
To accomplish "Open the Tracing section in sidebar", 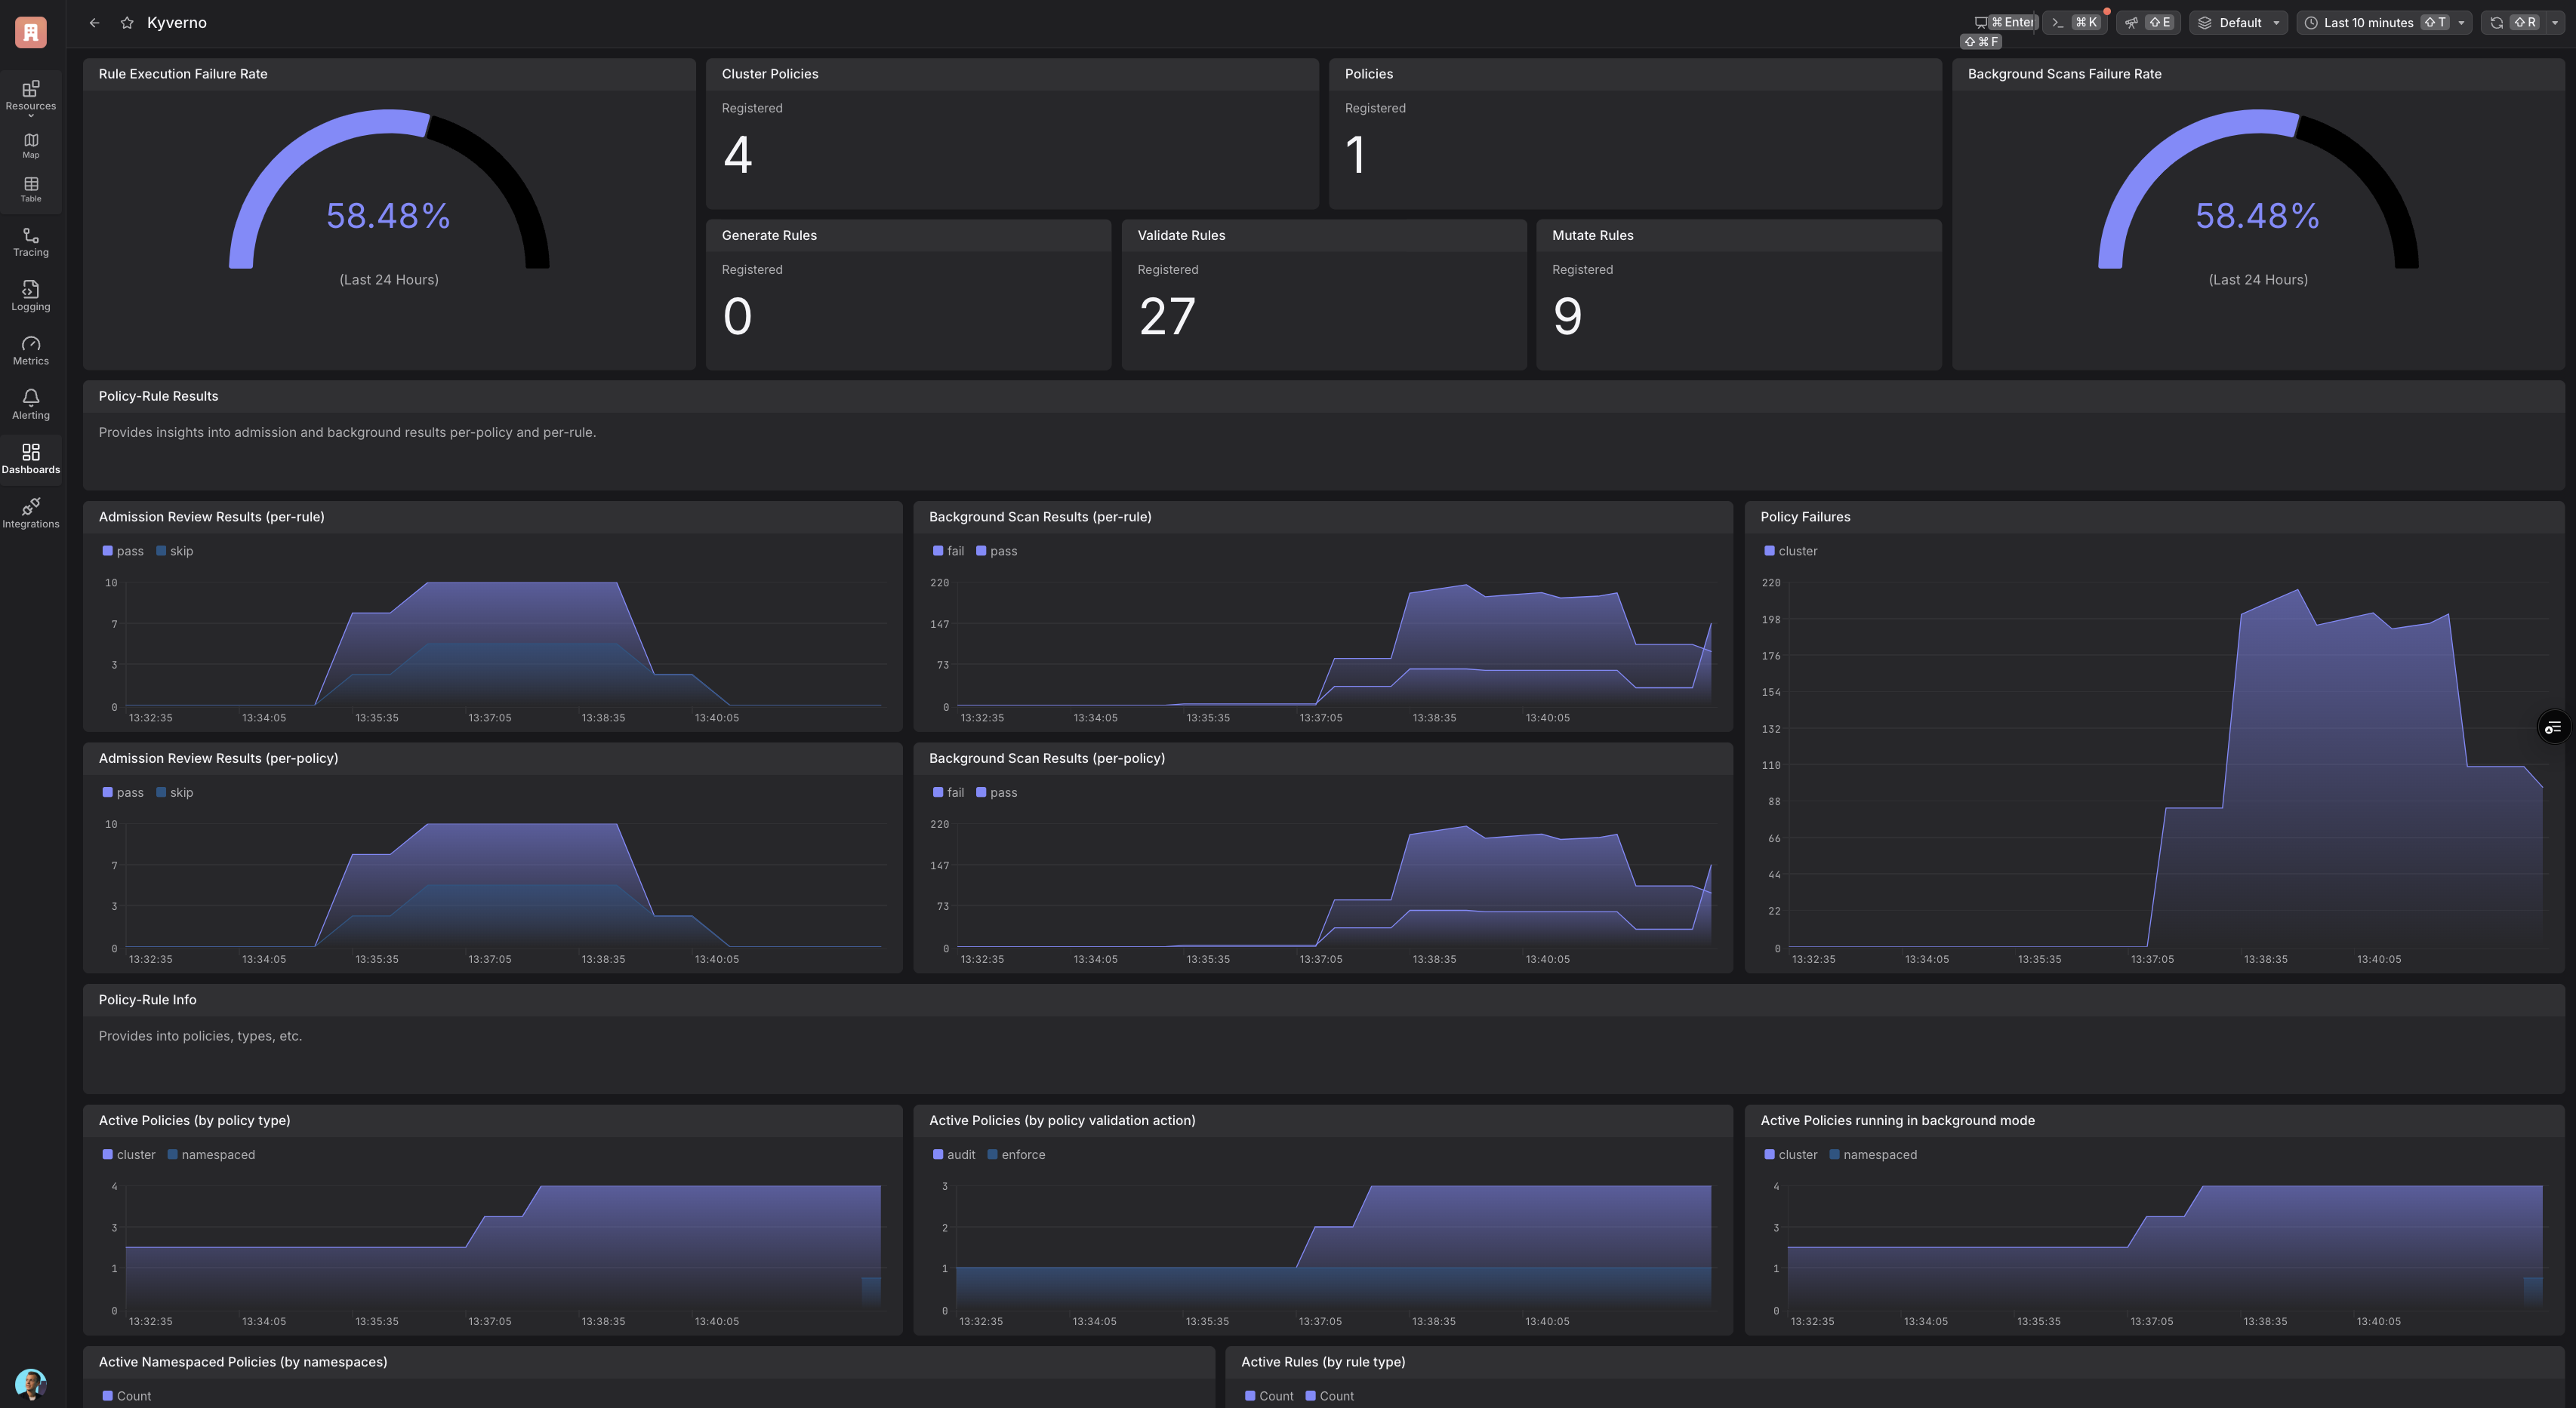I will point(30,241).
